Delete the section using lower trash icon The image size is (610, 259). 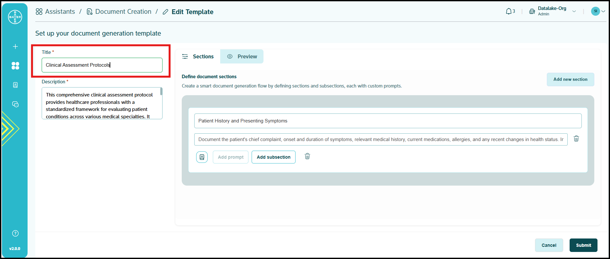click(x=307, y=156)
